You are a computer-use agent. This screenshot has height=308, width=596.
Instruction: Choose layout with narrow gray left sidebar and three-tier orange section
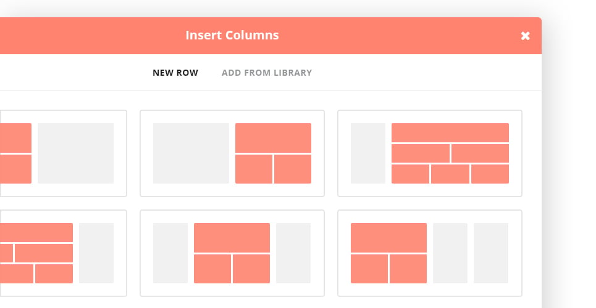coord(430,153)
